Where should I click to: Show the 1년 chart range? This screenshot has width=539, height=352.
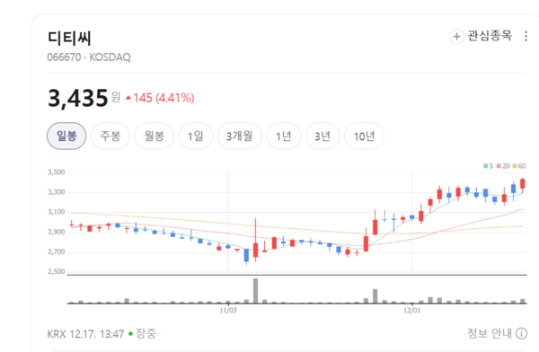pos(284,136)
